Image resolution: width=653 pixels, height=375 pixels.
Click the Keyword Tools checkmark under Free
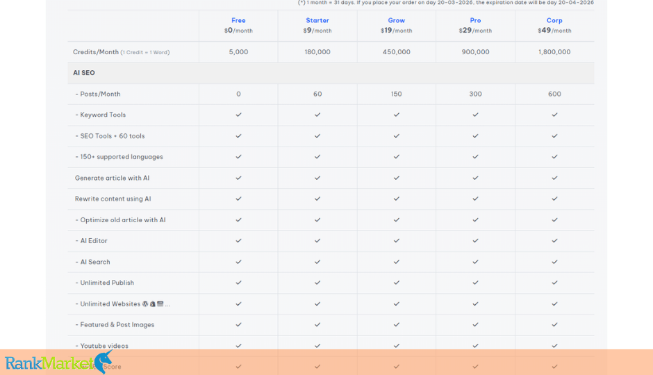[x=239, y=115]
